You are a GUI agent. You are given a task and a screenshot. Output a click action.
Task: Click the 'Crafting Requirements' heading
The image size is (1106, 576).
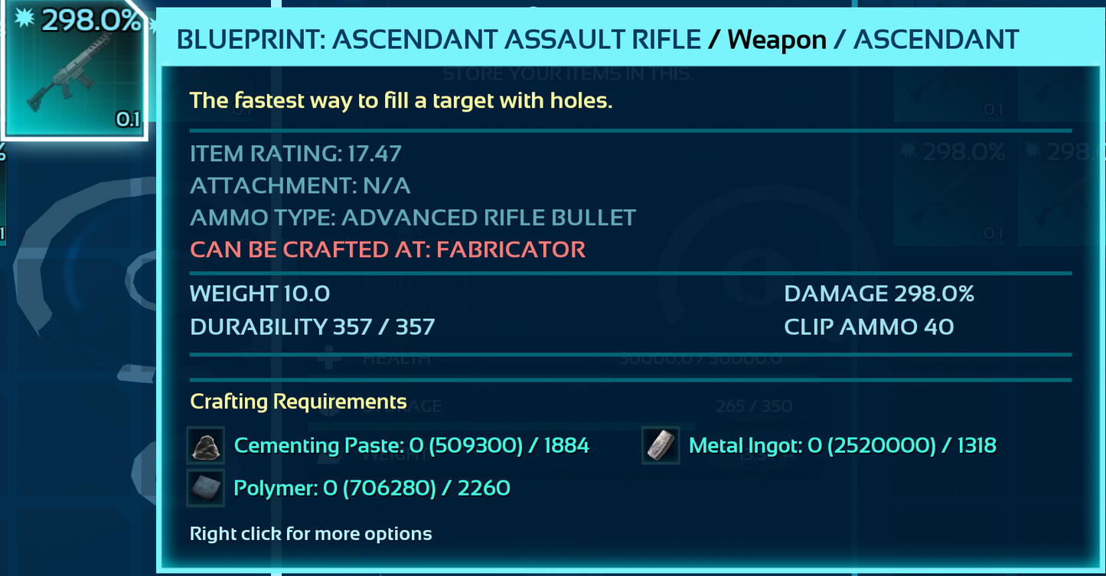coord(298,402)
